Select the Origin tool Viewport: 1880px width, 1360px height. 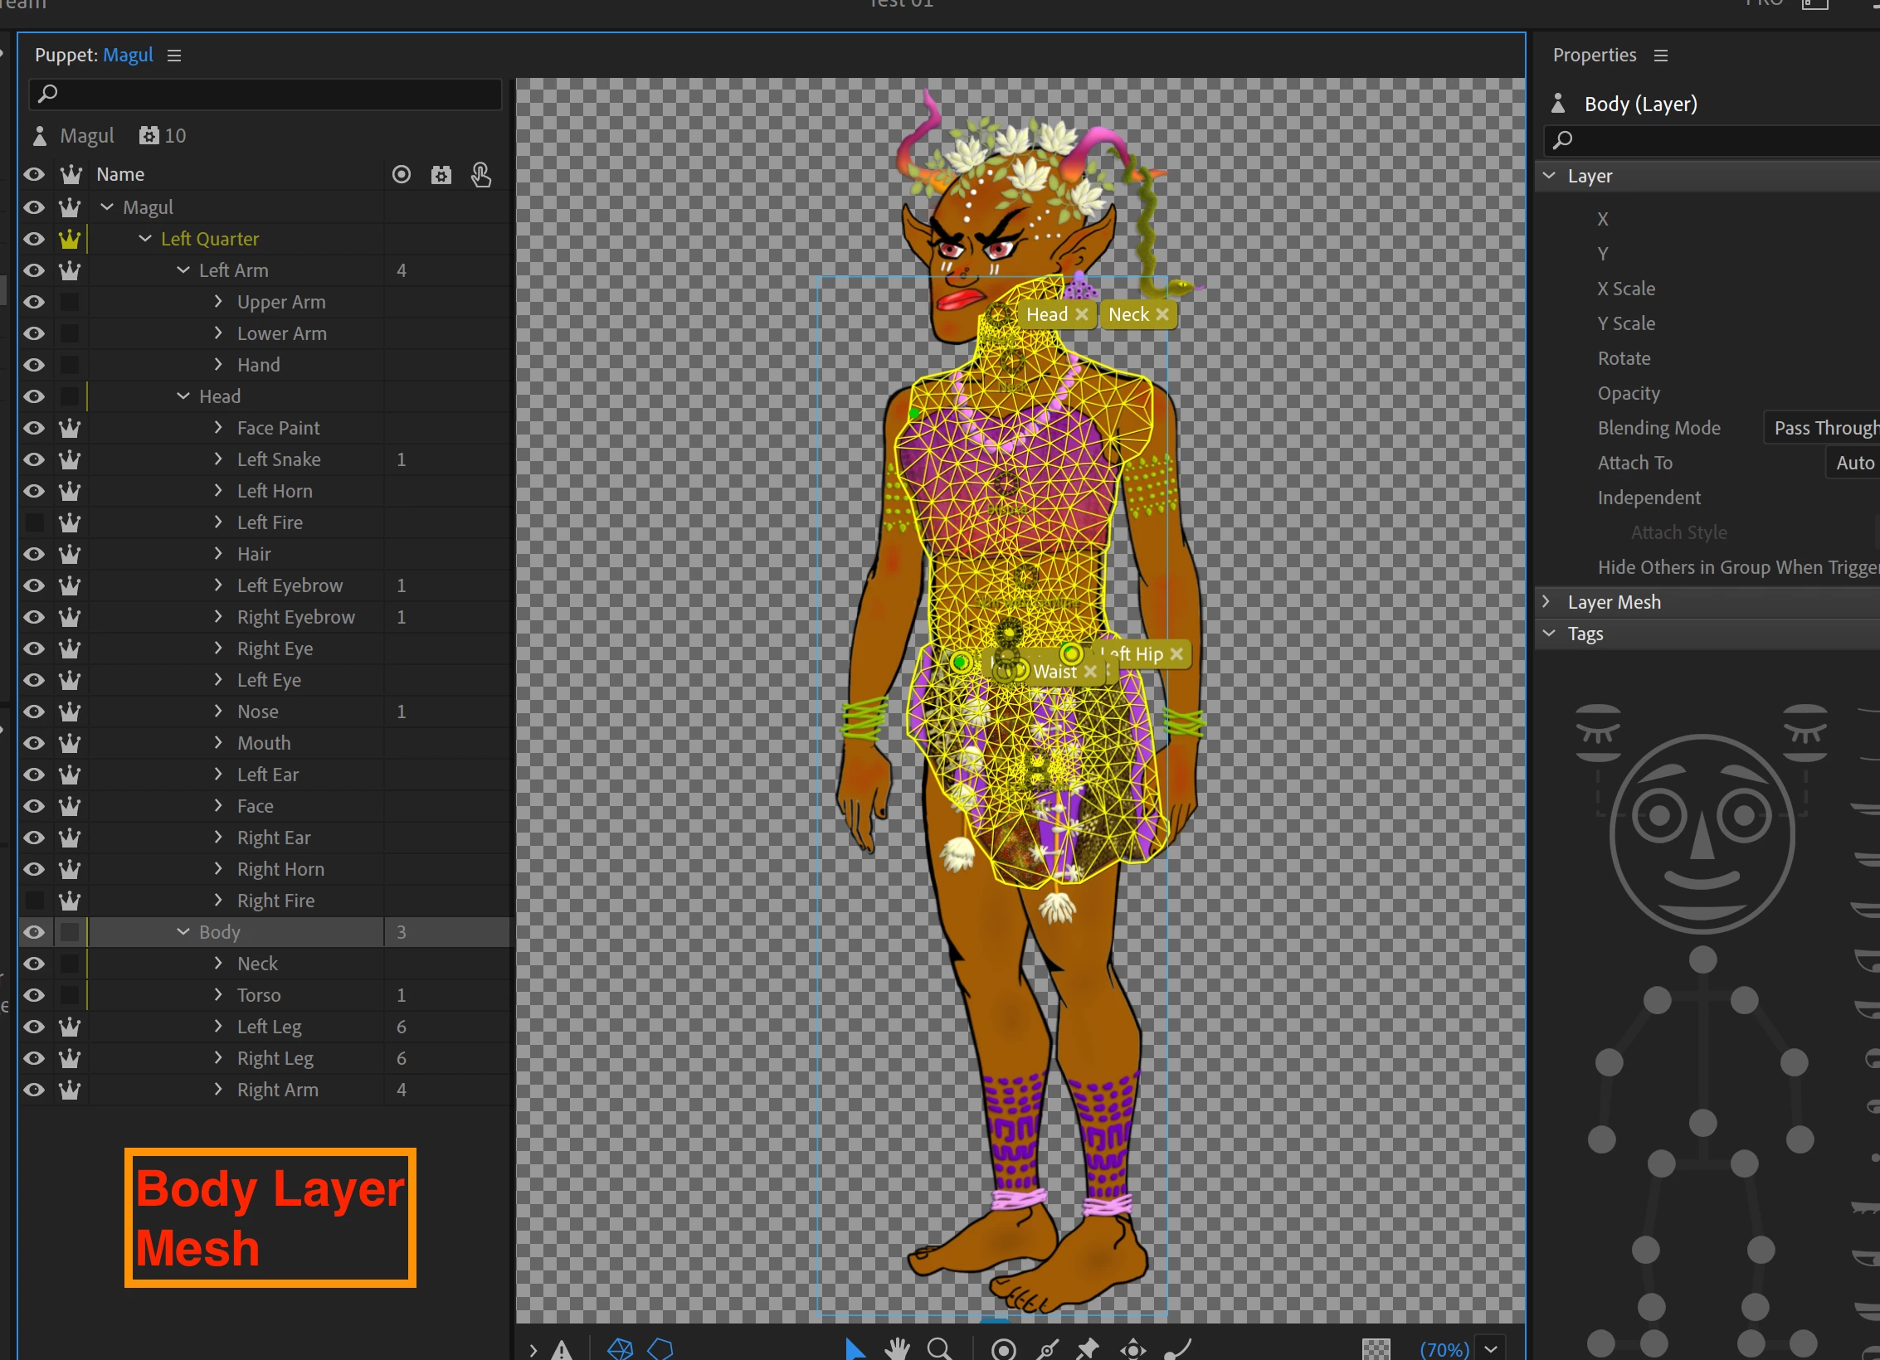(1003, 1349)
